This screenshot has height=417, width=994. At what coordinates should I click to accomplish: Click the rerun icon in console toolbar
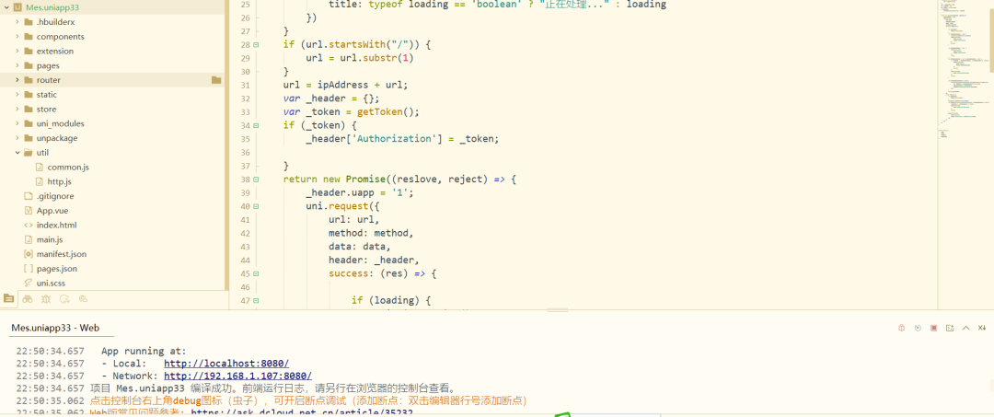(x=918, y=328)
